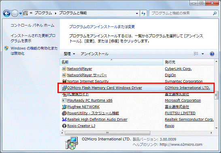Click the O2Micro Flash Memory Card driver icon
Viewport: 221px width, 153px height.
pos(64,88)
